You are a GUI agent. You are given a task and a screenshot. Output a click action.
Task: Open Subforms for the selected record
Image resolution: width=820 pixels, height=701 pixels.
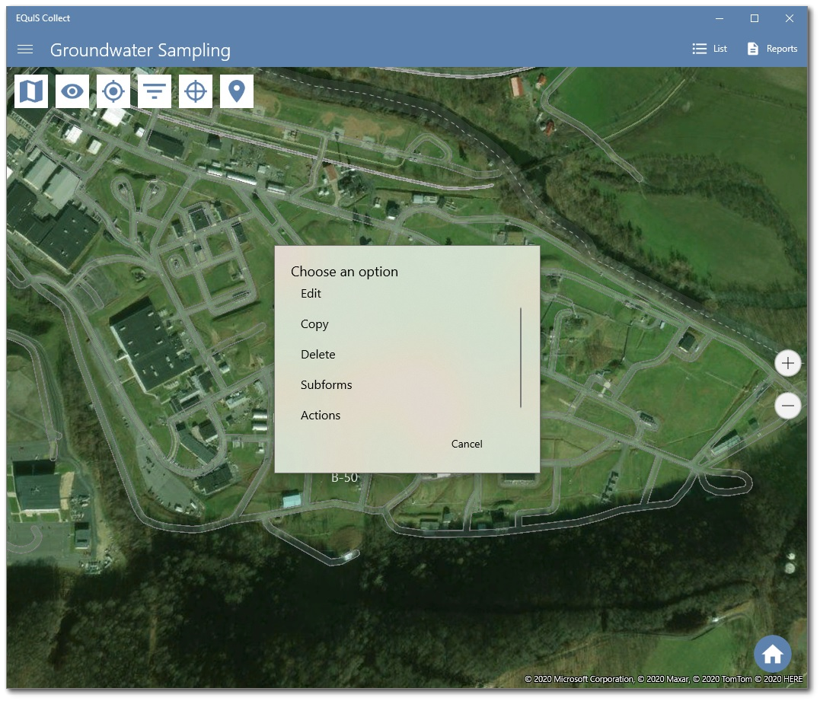click(326, 384)
